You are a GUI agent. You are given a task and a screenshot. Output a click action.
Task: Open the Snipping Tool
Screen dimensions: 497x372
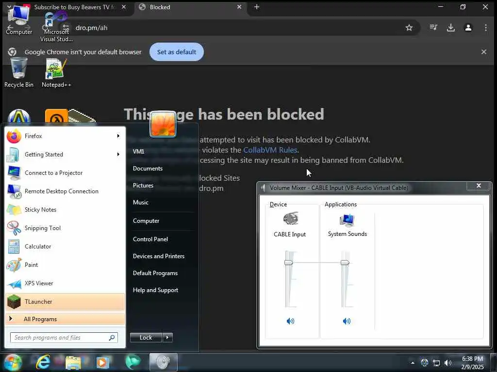tap(65, 228)
